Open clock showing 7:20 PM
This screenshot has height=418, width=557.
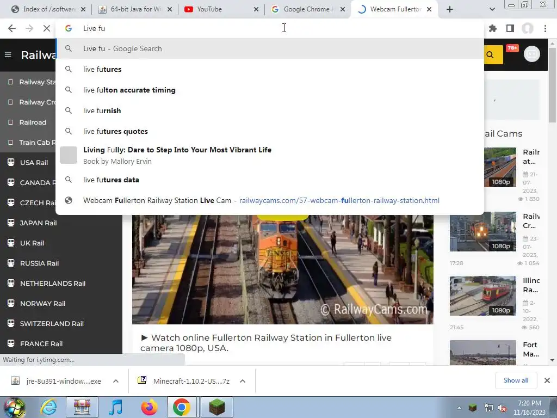tap(529, 408)
